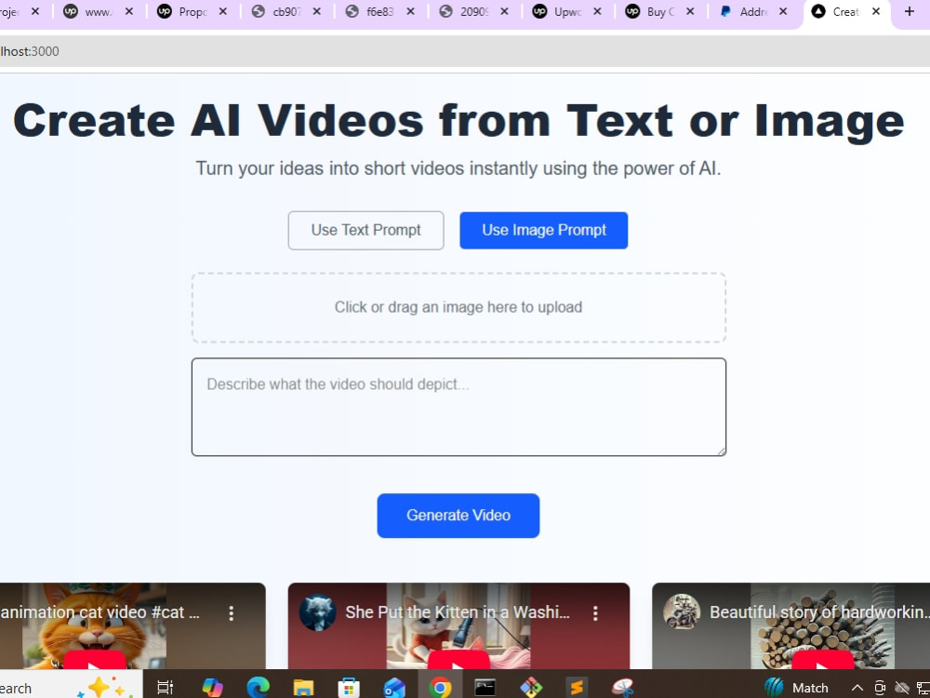Click the Use Text Prompt button

tap(365, 230)
